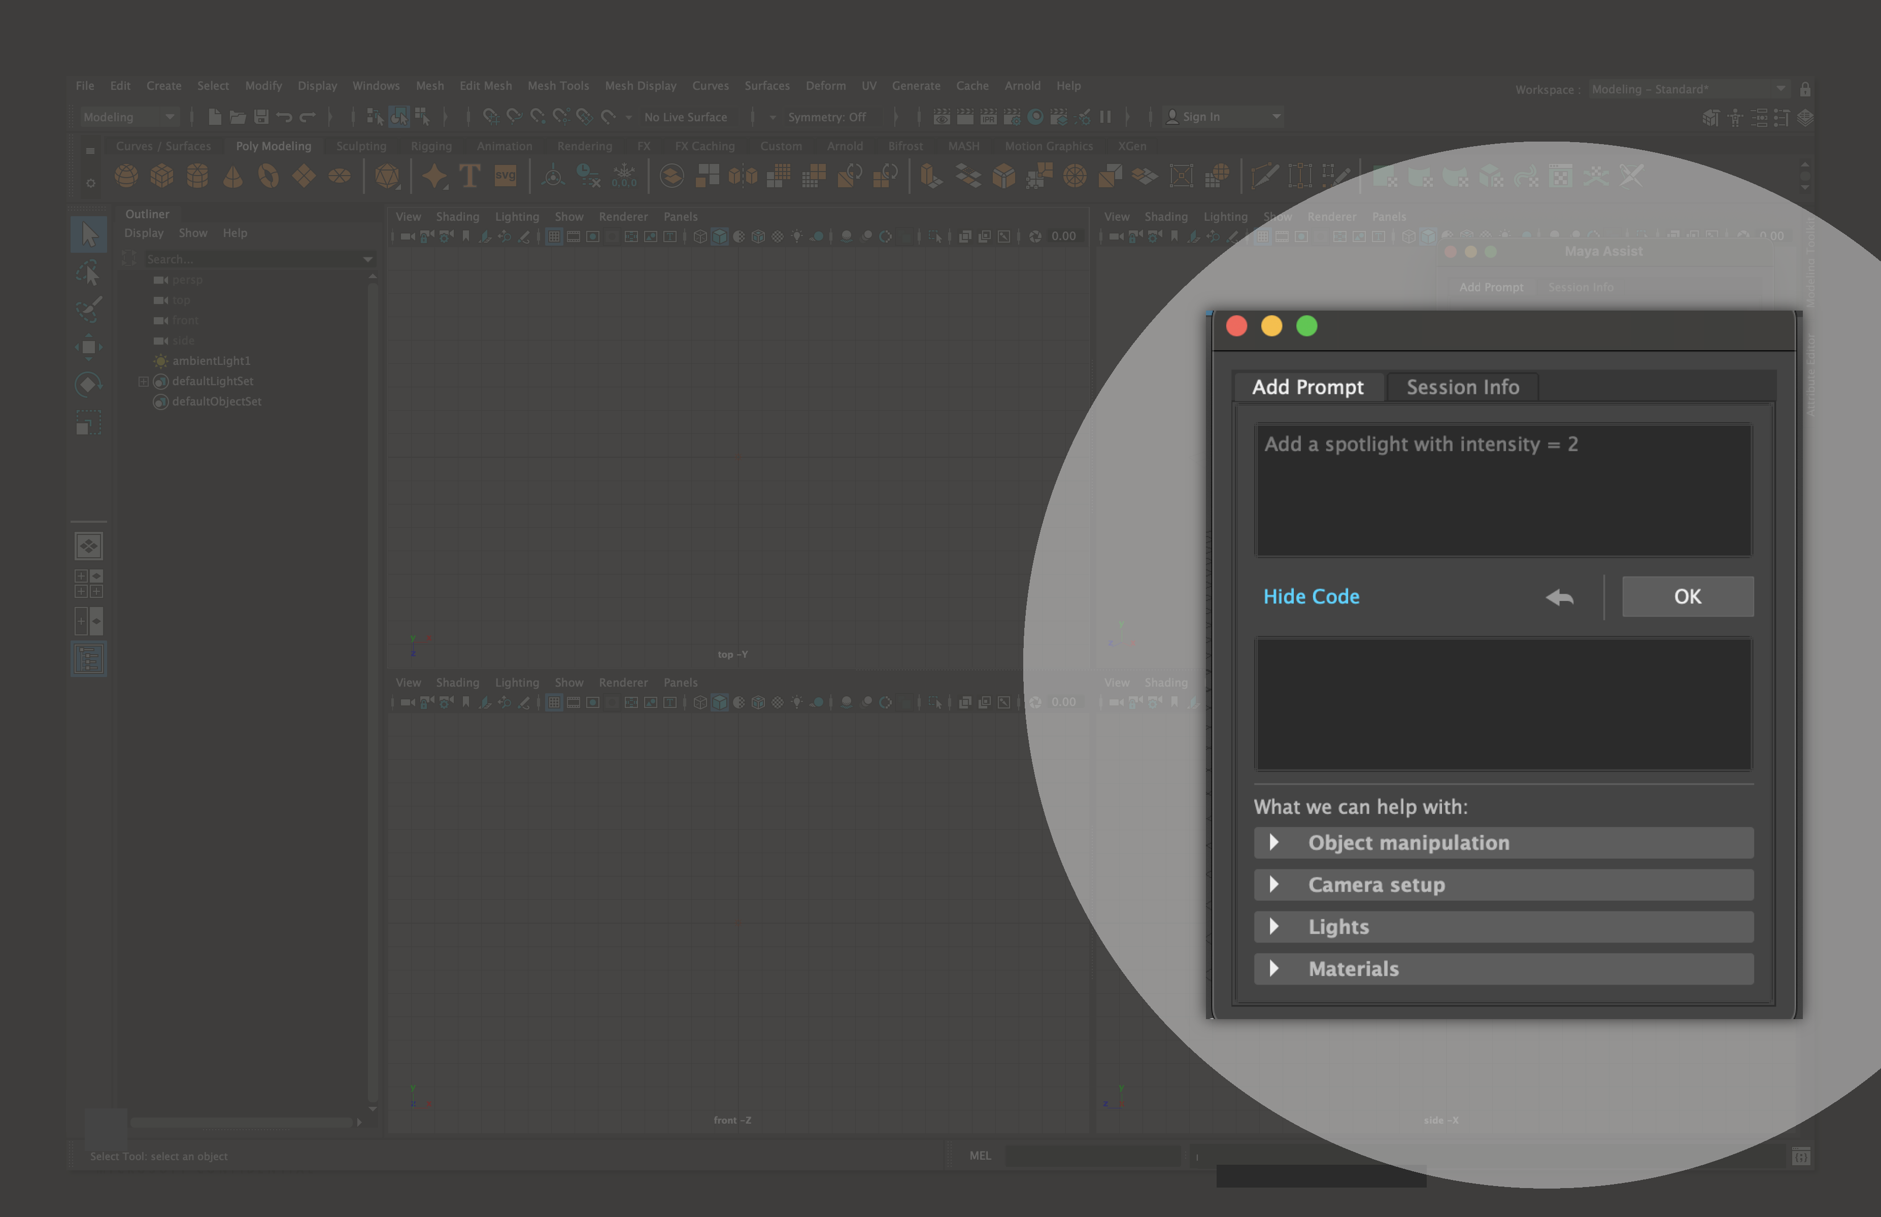Click the polygon sphere shelf icon

[126, 176]
